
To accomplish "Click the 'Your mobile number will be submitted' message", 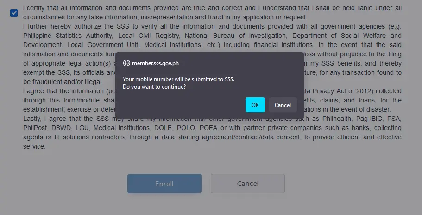I will (178, 79).
